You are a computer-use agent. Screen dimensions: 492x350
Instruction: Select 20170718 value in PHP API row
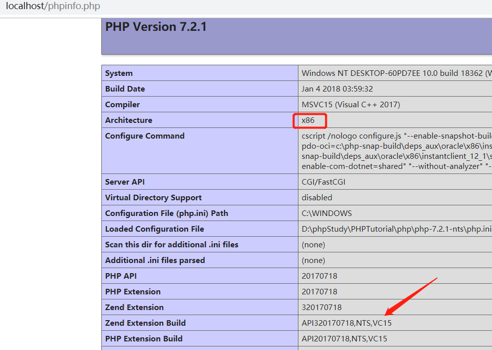(319, 276)
